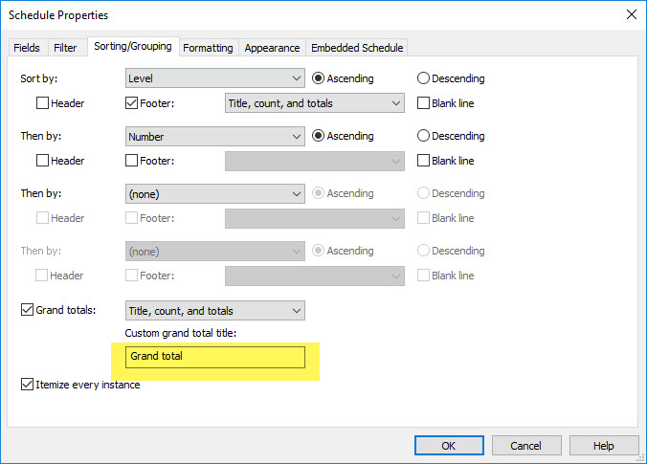Confirm with the OK button

(x=449, y=446)
